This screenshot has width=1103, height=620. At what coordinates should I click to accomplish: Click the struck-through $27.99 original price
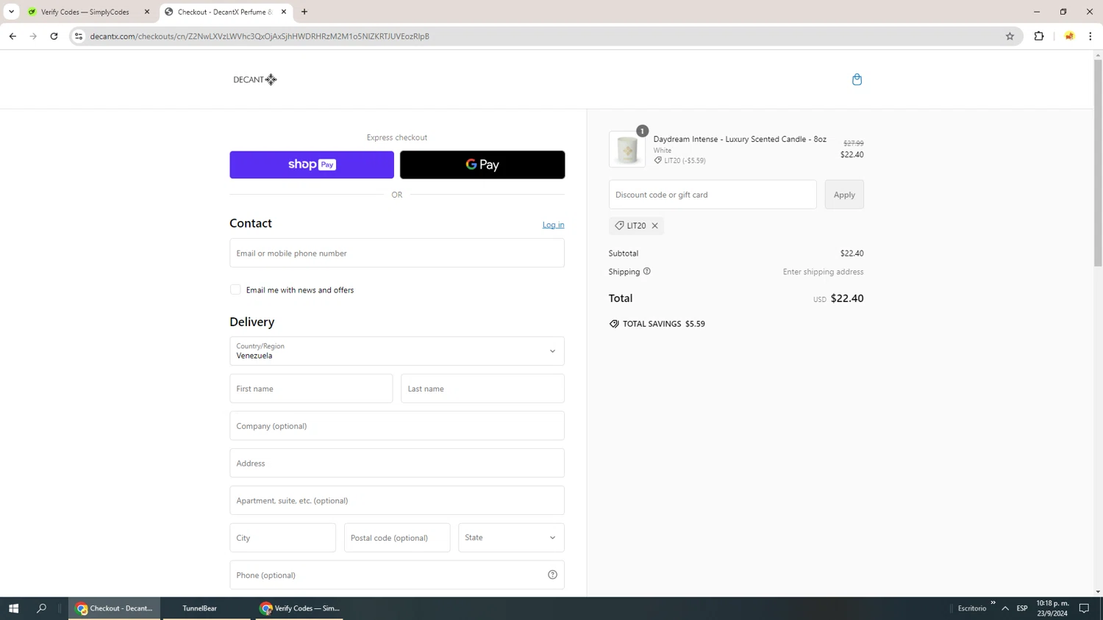tap(854, 143)
